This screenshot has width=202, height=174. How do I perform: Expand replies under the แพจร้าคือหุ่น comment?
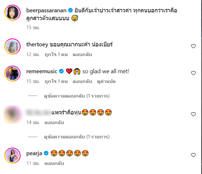[77, 137]
